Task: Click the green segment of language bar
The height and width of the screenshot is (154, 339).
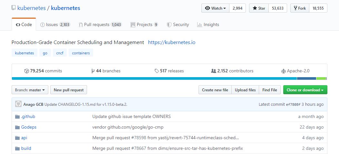Action: [x=321, y=78]
